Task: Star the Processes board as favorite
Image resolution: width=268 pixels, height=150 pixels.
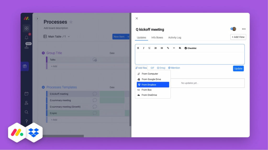Action: [x=71, y=22]
